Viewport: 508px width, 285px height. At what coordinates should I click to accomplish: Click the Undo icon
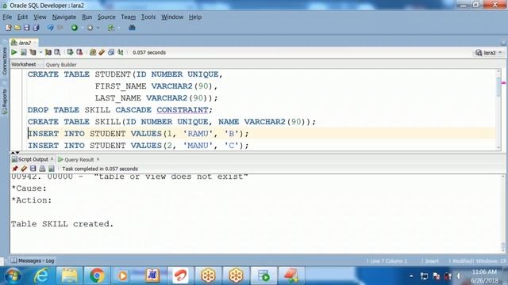[x=50, y=28]
